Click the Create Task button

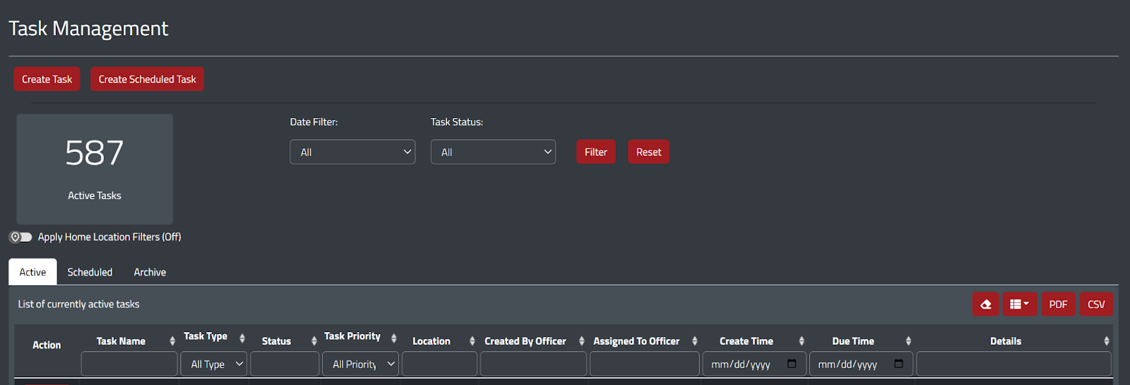(47, 79)
